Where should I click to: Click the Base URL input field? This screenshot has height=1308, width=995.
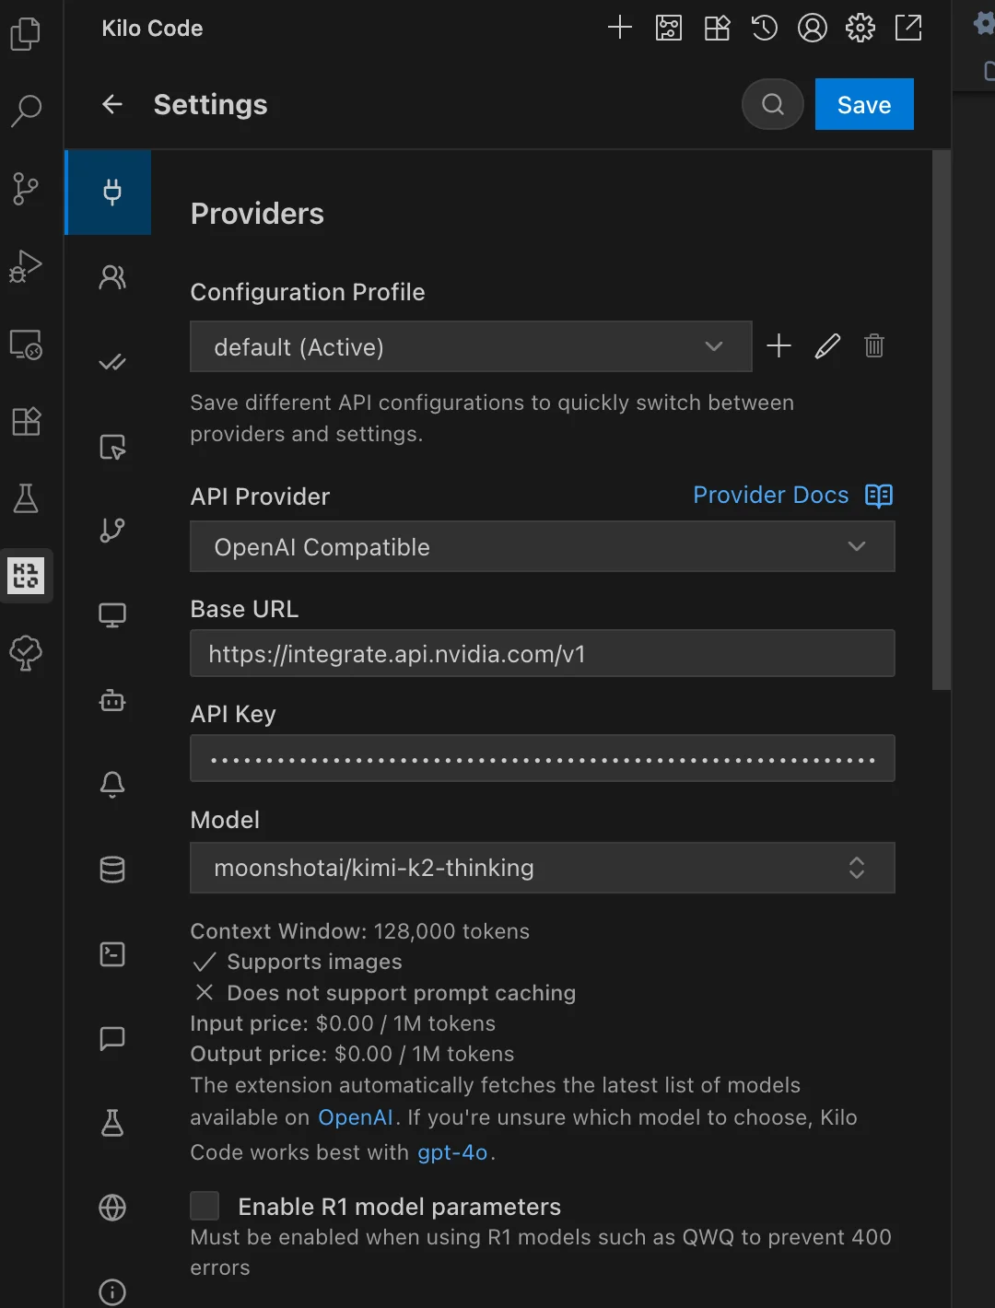click(542, 653)
